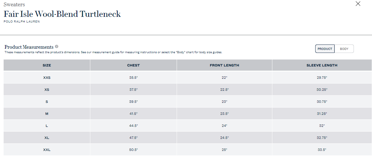Click the FRONT LENGTH column header

[224, 65]
